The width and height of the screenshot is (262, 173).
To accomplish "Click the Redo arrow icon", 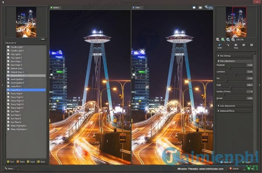I will [228, 45].
